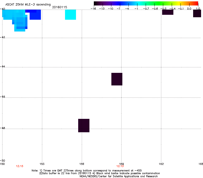Click the latitude label '-50'
Viewport: 203px width, 178px height.
(2, 160)
